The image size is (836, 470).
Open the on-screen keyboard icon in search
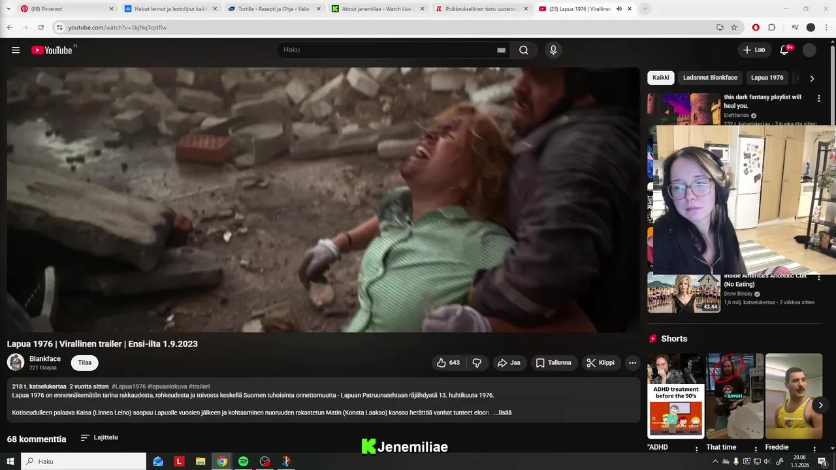(501, 50)
